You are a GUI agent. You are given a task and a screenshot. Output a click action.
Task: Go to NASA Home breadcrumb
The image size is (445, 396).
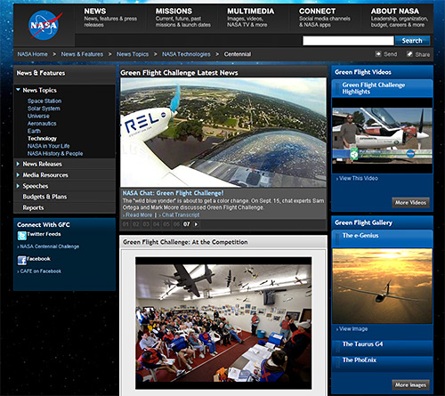[32, 54]
